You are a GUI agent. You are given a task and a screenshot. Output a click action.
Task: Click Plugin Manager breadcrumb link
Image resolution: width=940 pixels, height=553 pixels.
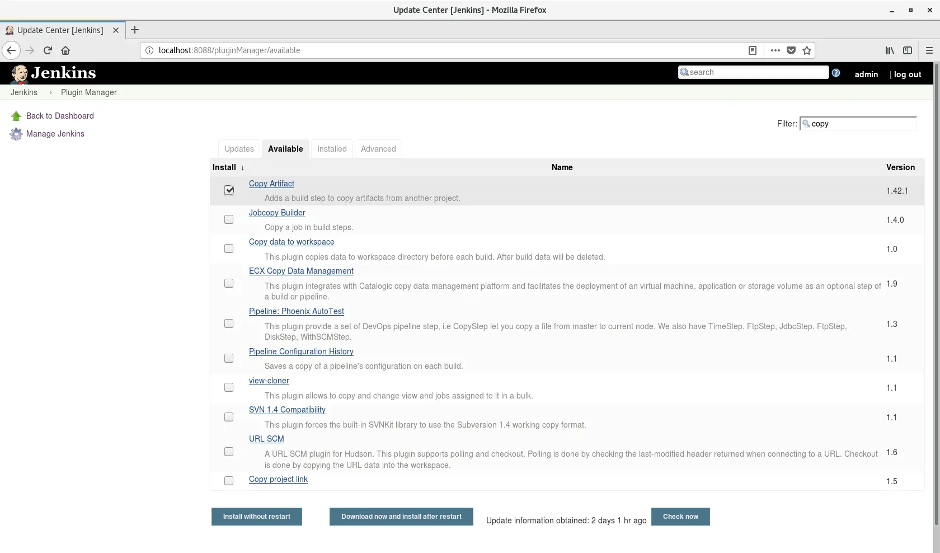(x=89, y=92)
